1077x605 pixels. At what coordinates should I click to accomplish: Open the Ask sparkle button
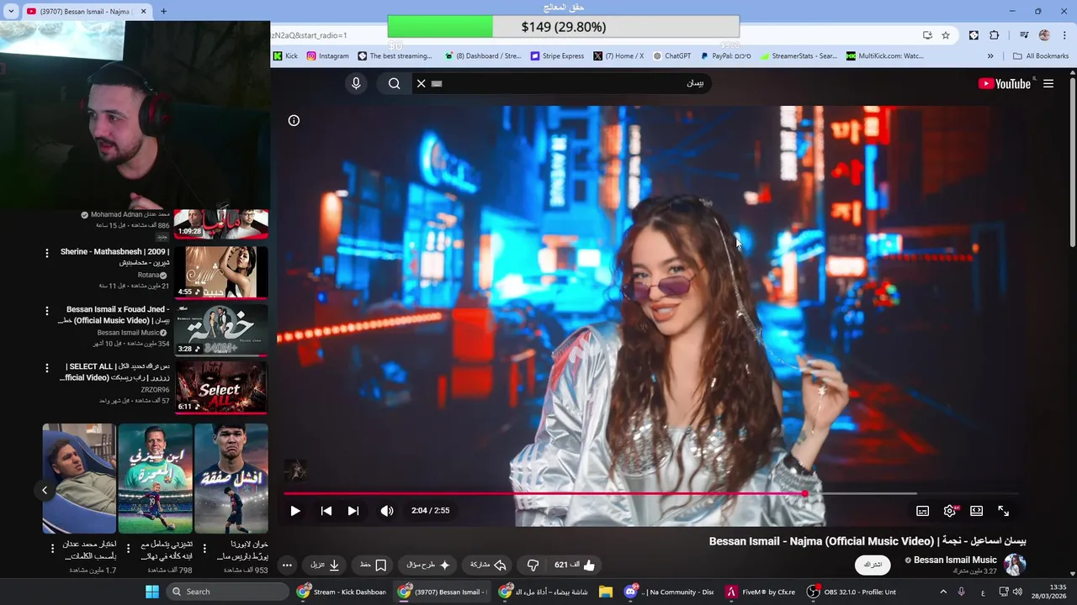coord(428,565)
